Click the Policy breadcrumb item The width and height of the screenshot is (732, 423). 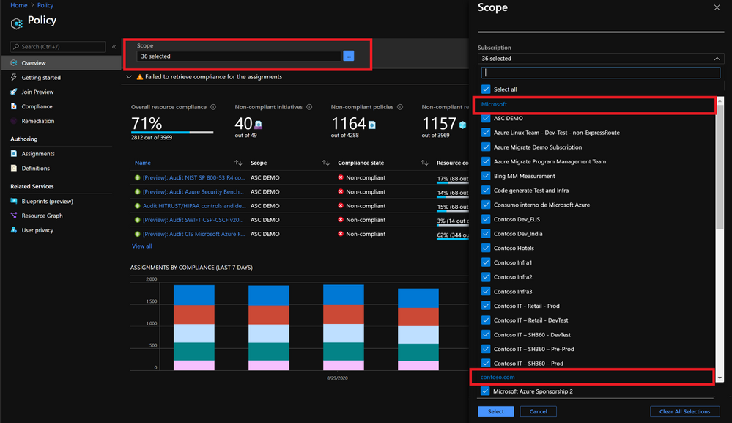tap(45, 5)
